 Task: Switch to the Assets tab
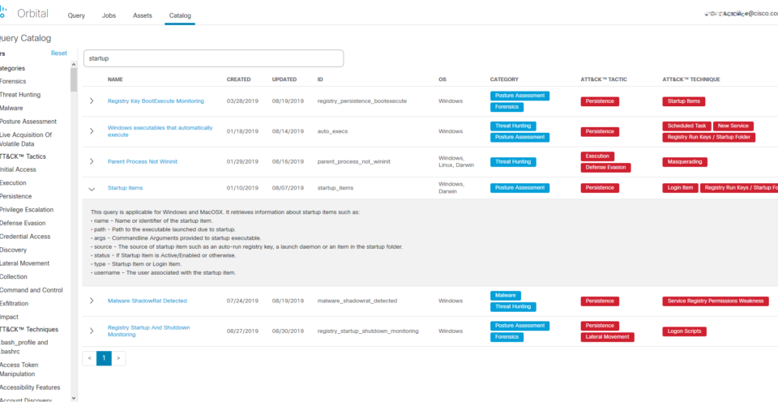(143, 15)
